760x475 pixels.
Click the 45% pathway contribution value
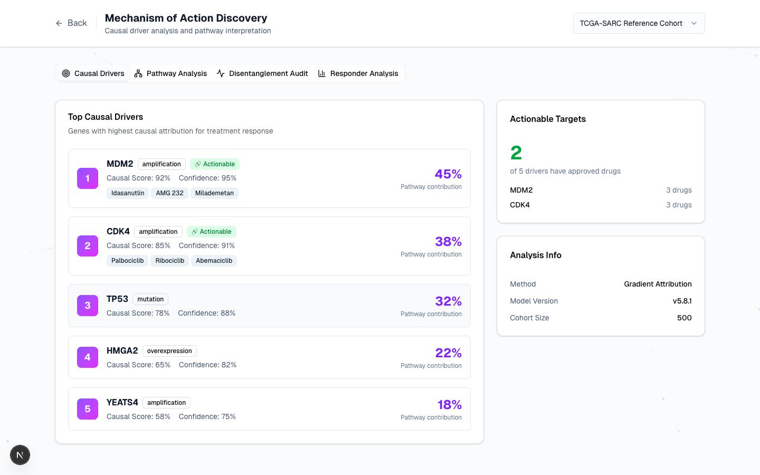448,174
